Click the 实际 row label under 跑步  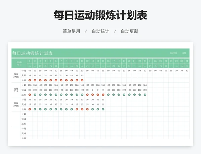coord(24,75)
